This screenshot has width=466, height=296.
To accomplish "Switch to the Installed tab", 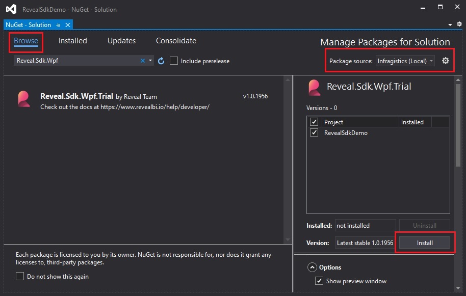I will (72, 41).
